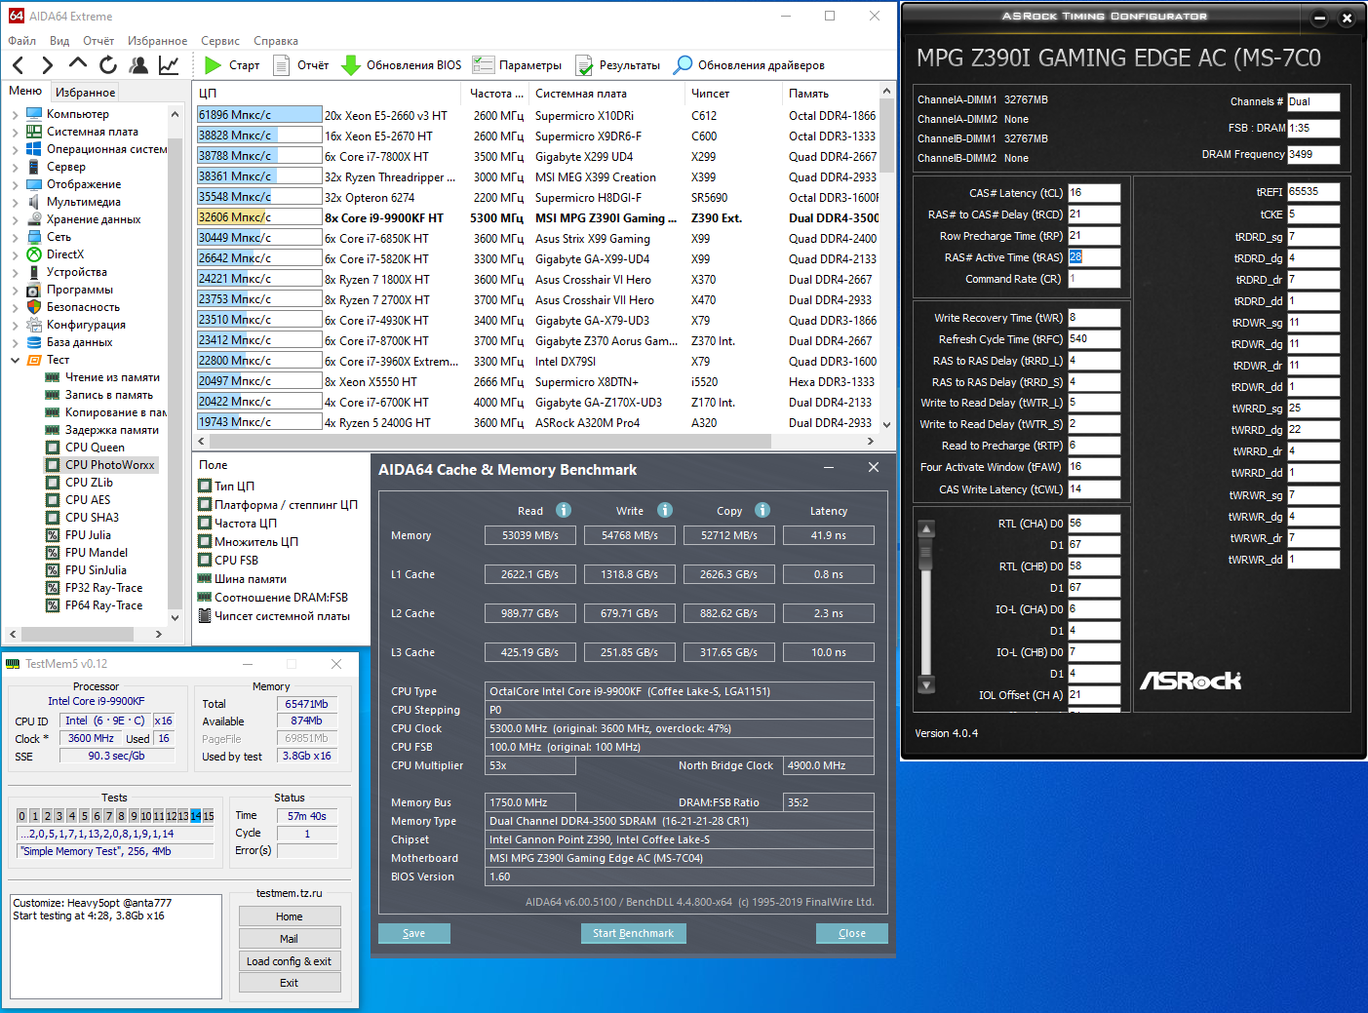
Task: Click the results list vertical scrollbar thumb
Action: pos(886,136)
